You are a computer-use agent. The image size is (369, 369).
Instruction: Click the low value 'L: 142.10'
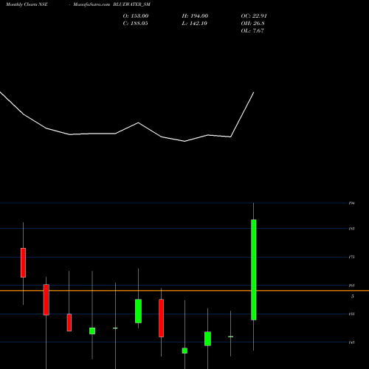pos(195,24)
